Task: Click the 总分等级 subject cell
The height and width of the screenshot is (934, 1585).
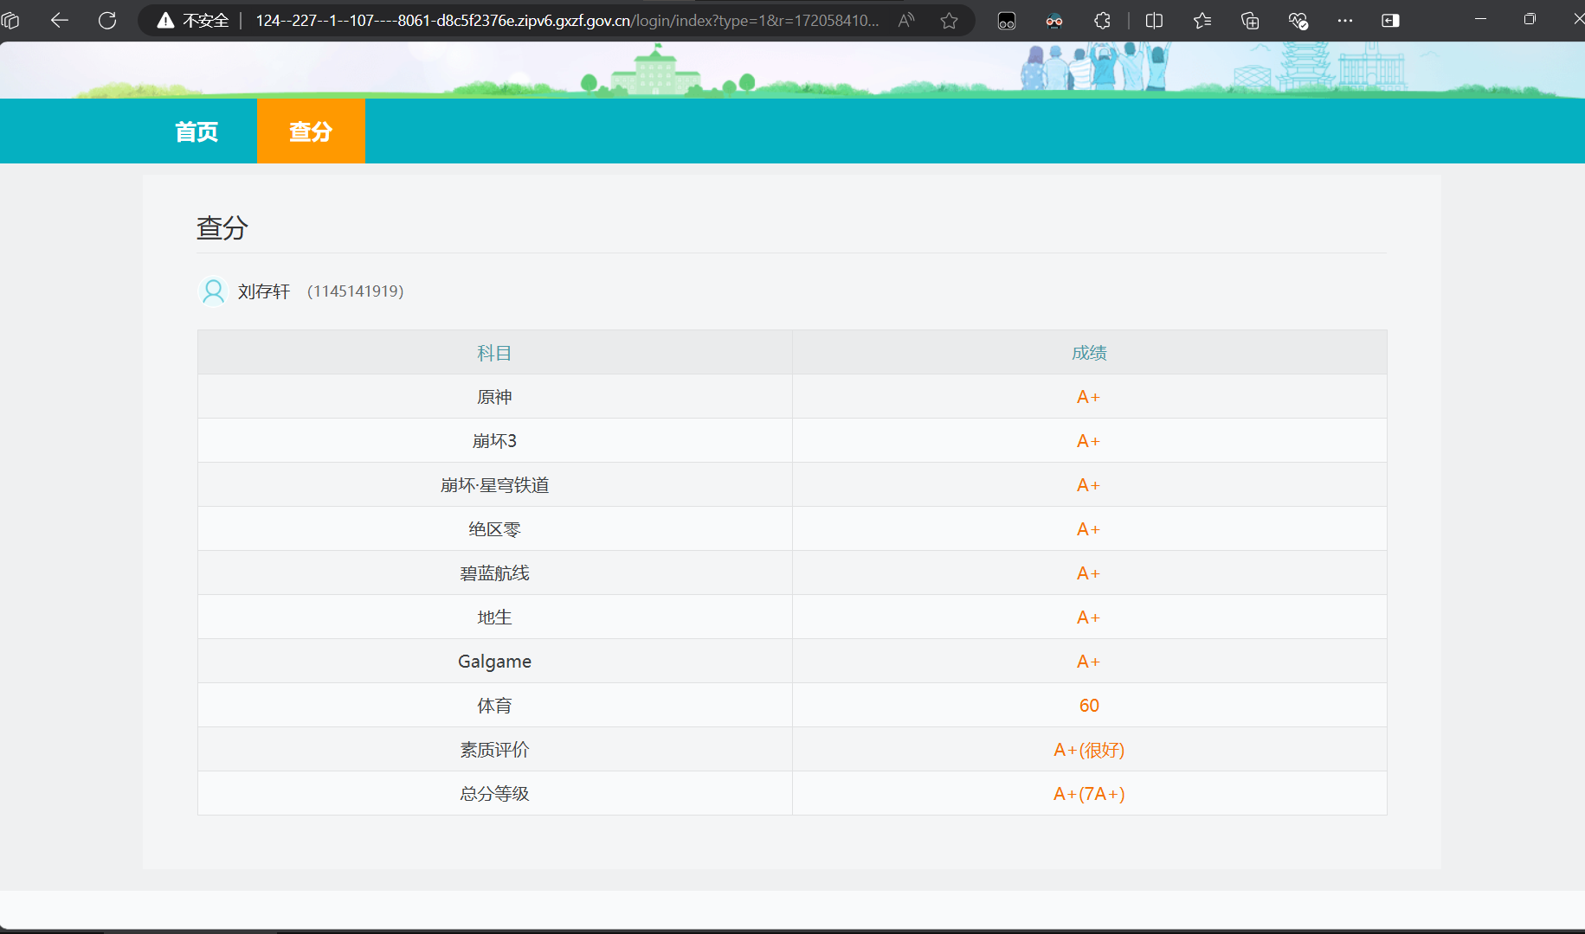Action: pos(494,794)
